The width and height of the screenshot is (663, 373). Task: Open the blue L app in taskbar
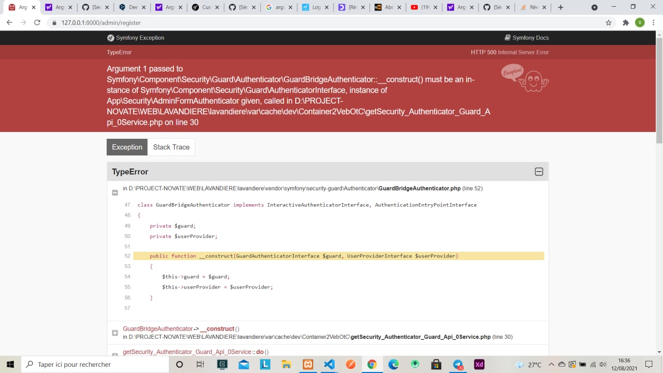point(265,364)
